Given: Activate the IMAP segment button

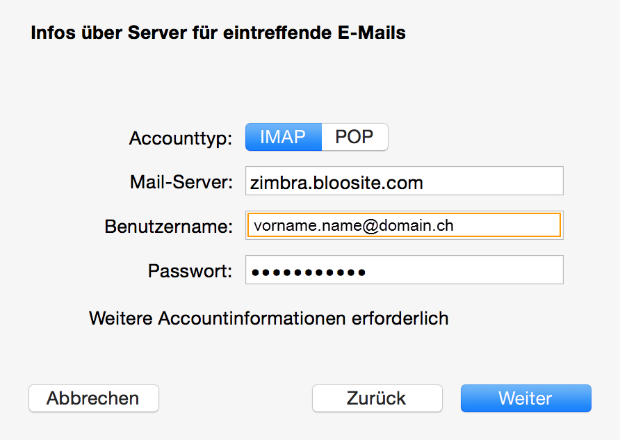Looking at the screenshot, I should click(283, 137).
